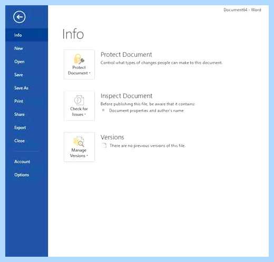The image size is (274, 262).
Task: Expand the Protect Document dropdown arrow
Action: (90, 73)
